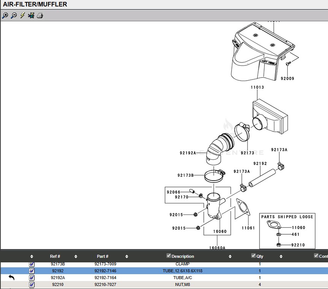This screenshot has width=328, height=289.
Task: Select part number 92192-7146 in the list
Action: [x=105, y=271]
